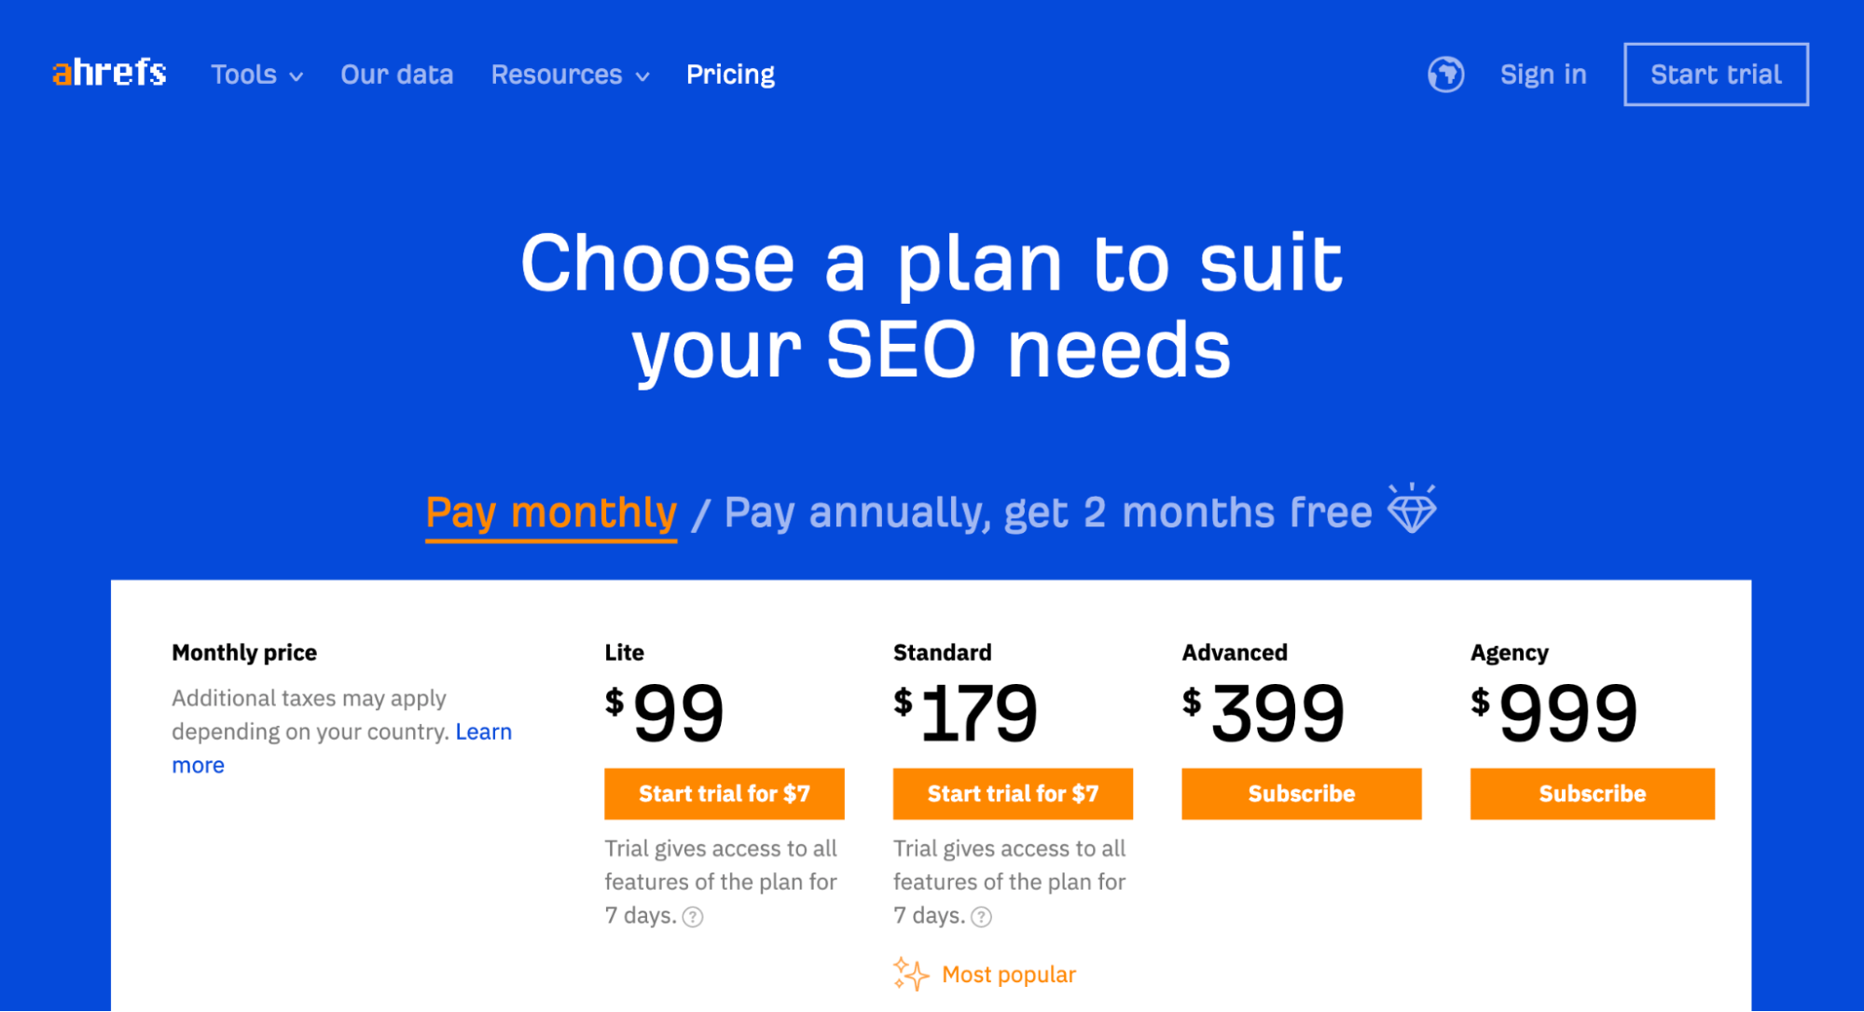Viewport: 1864px width, 1012px height.
Task: Click the diamond icon beside annual billing
Action: [x=1412, y=509]
